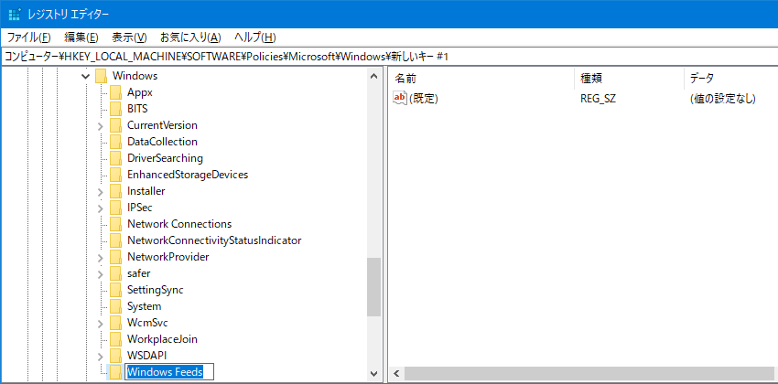The image size is (778, 384).
Task: Click the Network Connections folder icon
Action: pos(115,224)
